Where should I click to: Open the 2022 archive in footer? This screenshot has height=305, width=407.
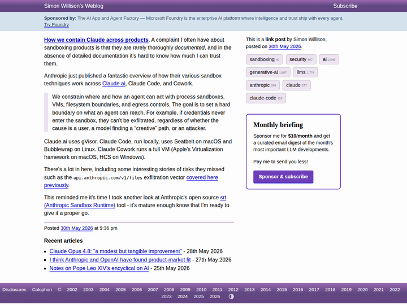tap(395, 290)
